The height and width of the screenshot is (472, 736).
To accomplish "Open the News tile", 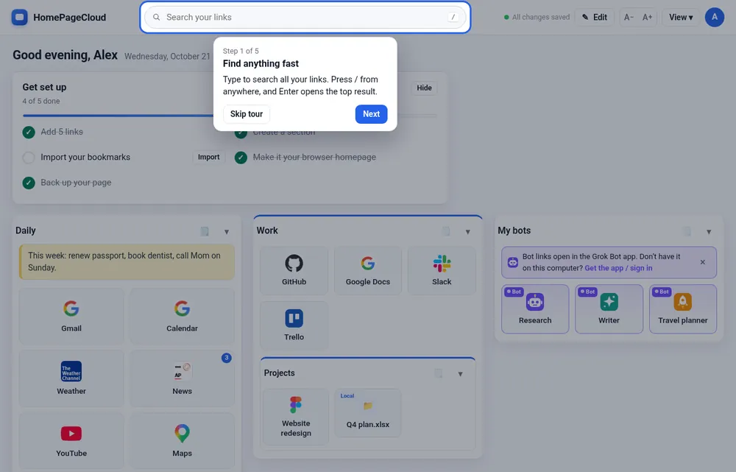I will pyautogui.click(x=182, y=378).
